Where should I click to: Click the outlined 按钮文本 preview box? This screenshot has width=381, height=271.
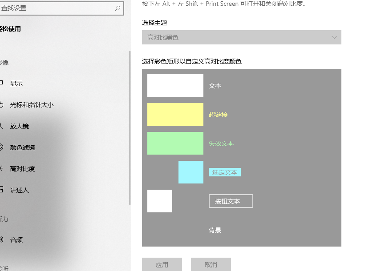[x=231, y=201]
